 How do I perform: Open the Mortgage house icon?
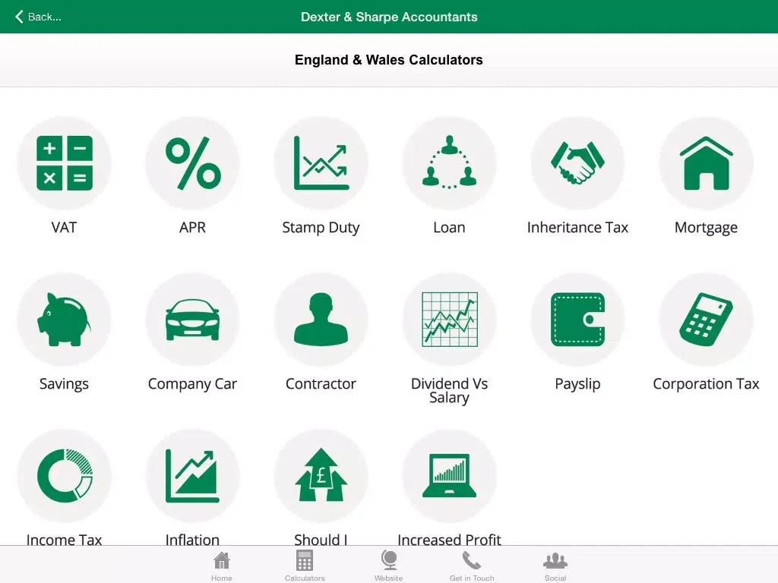[706, 163]
